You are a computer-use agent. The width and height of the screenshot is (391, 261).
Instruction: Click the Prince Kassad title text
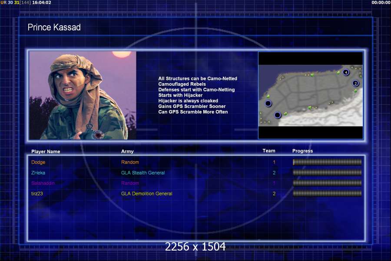(x=54, y=27)
